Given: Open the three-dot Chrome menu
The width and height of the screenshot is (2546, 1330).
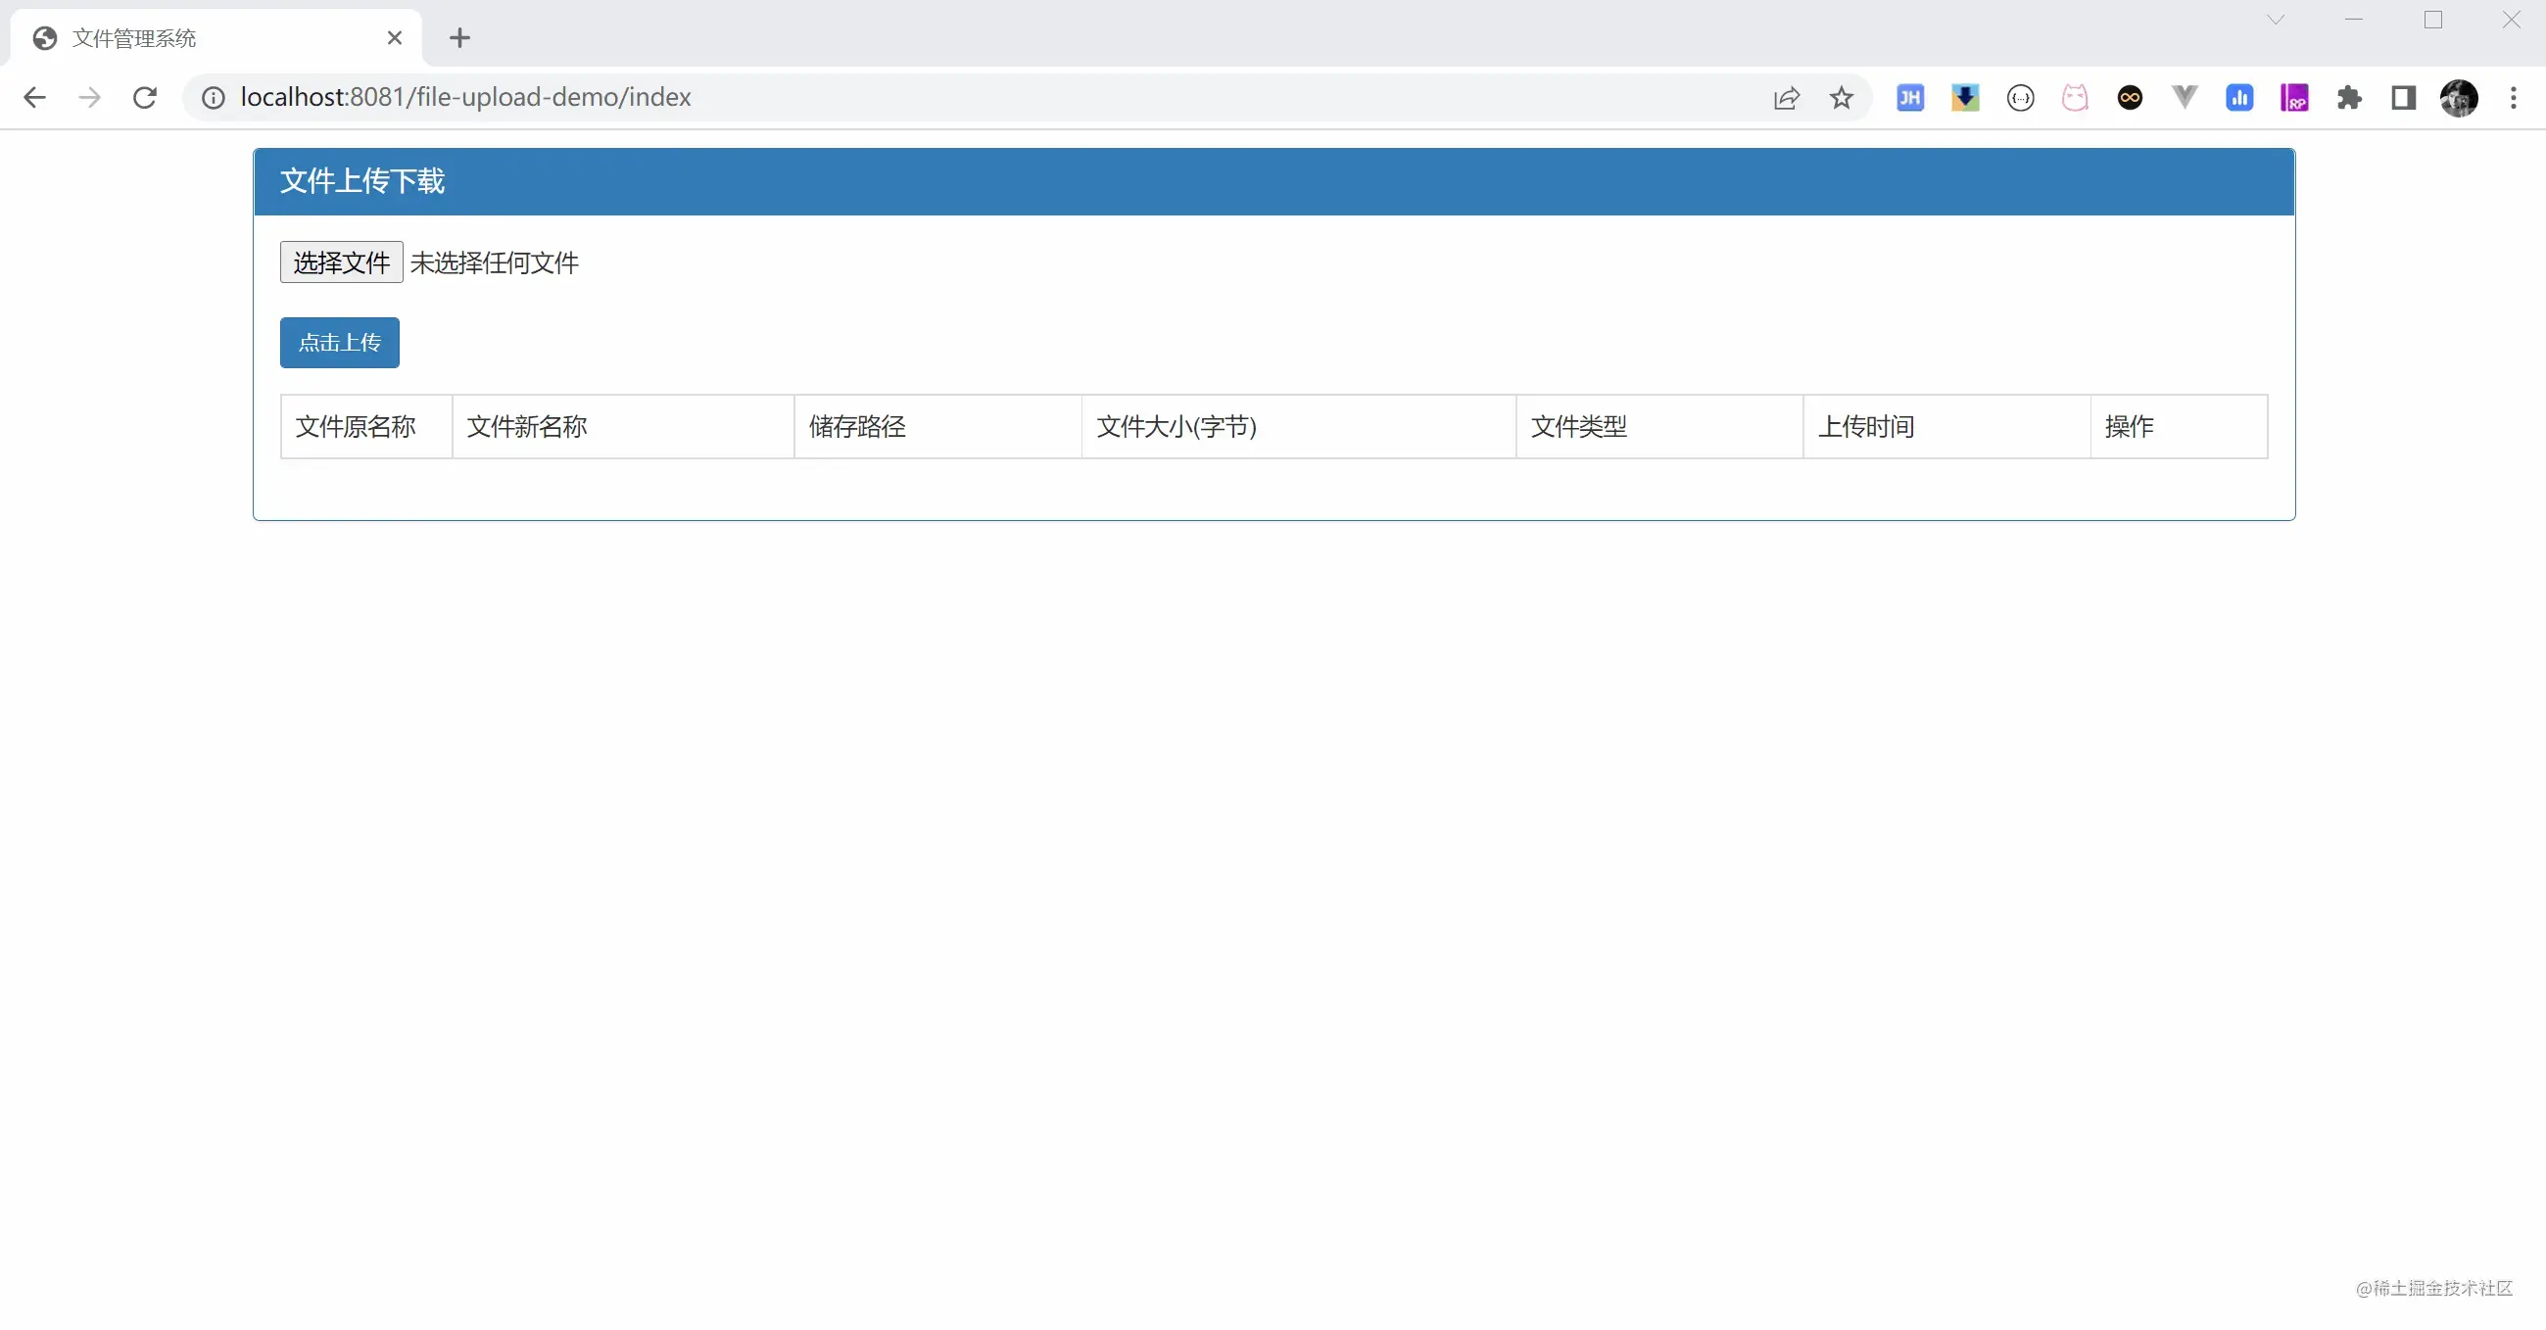Looking at the screenshot, I should pos(2514,97).
